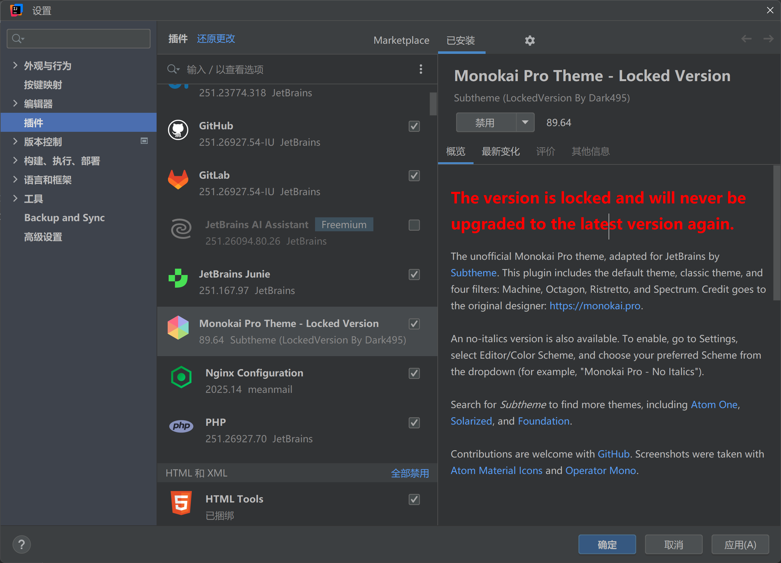Viewport: 781px width, 563px height.
Task: Open the 最新变化 tab
Action: [x=500, y=151]
